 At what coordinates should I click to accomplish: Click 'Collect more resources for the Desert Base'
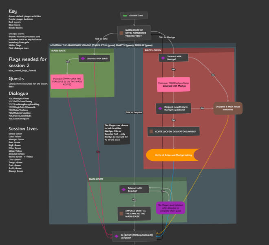28,85
